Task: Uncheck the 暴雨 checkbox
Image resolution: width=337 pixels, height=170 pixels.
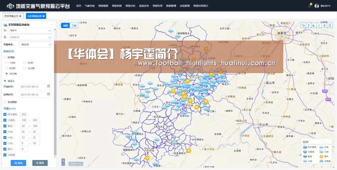Action: (5, 126)
